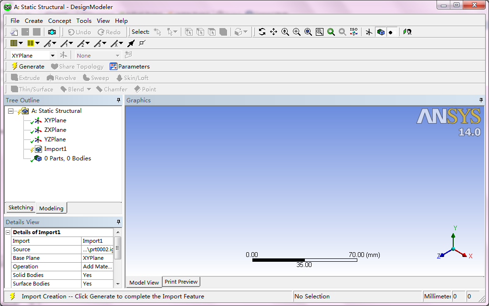This screenshot has width=489, height=306.
Task: Open the Concept menu
Action: click(60, 20)
